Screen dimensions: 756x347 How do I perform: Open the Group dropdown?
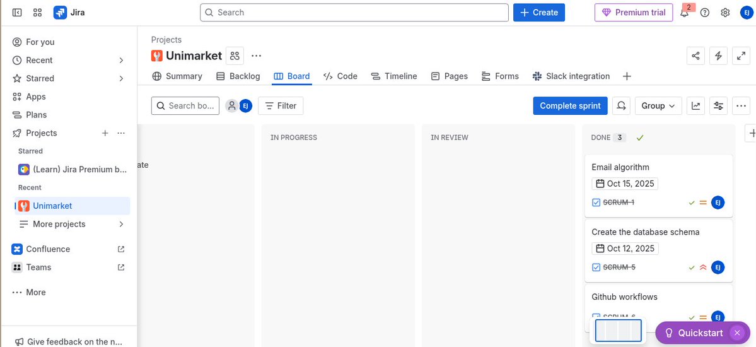click(x=658, y=106)
